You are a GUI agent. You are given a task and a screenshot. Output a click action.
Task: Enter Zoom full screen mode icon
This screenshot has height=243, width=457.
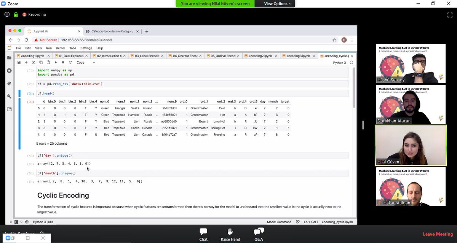pyautogui.click(x=450, y=15)
